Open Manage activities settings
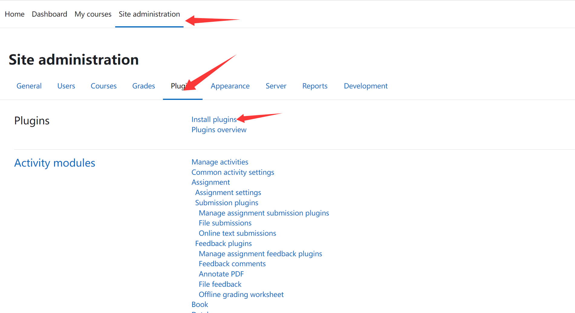The width and height of the screenshot is (575, 313). click(220, 162)
